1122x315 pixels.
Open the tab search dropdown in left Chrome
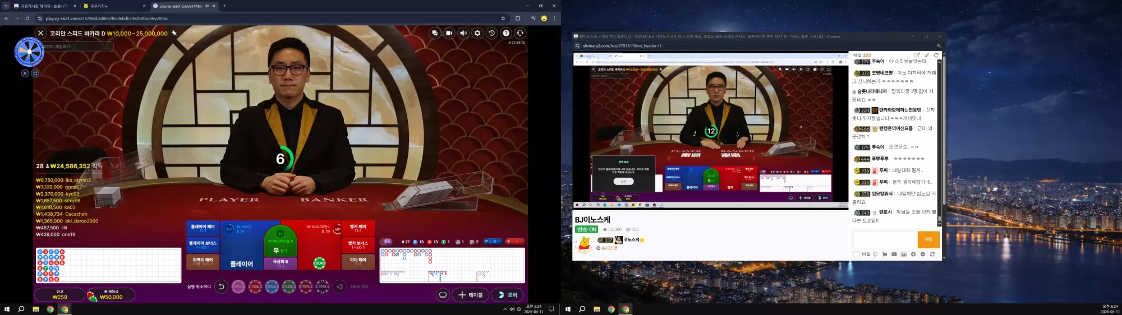click(6, 6)
